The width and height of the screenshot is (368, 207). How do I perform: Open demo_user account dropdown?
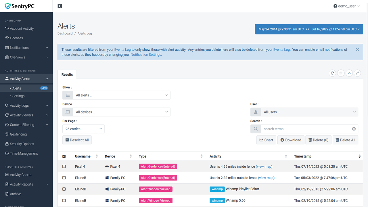point(346,6)
